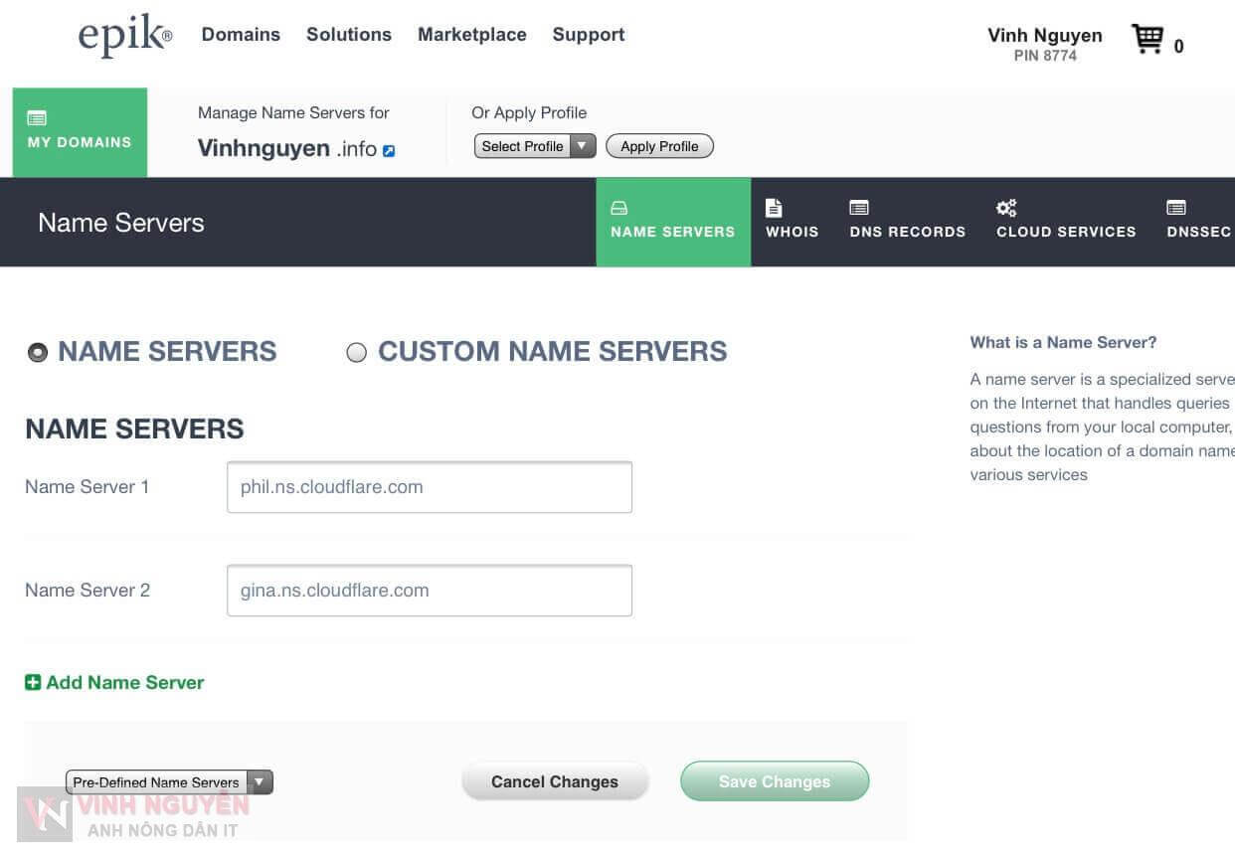Click the Vinhnguyen.info domain name

287,149
